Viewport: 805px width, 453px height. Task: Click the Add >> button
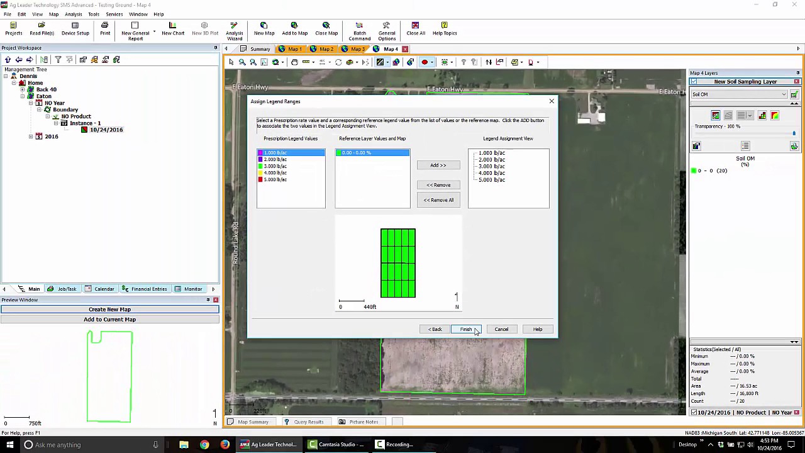coord(438,165)
